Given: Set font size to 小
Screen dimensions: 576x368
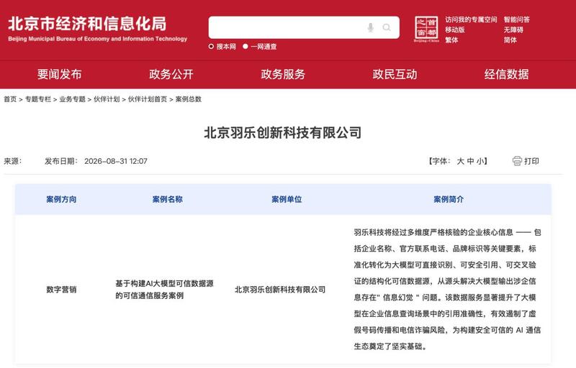Looking at the screenshot, I should (480, 161).
